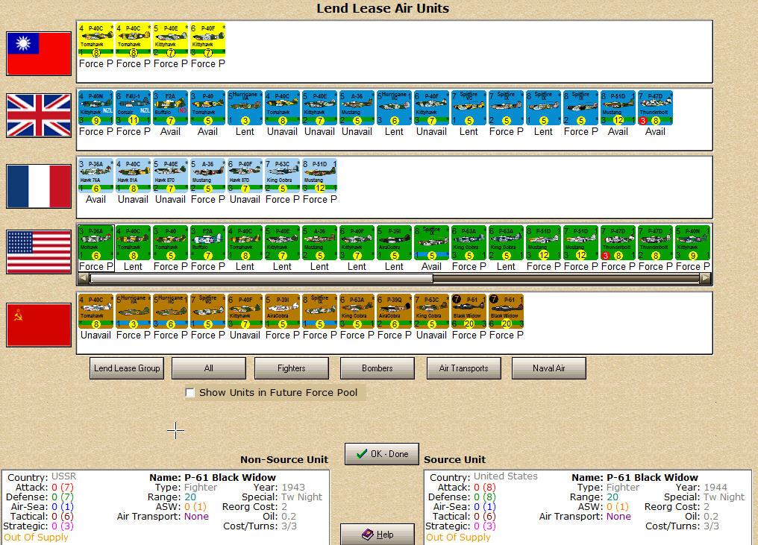Pick the French P-51D Mustang unit
The width and height of the screenshot is (758, 545).
(319, 175)
